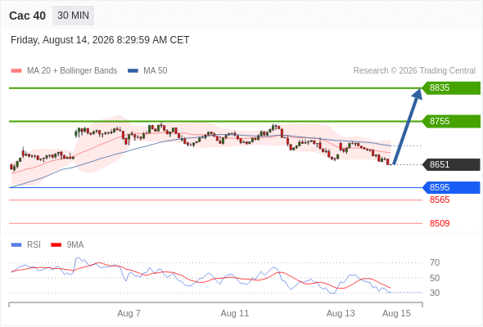Click the Aug 7 date axis label
Screen dimensions: 483x327
pyautogui.click(x=129, y=313)
